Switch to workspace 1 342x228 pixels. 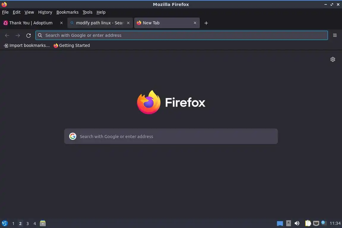coord(13,224)
